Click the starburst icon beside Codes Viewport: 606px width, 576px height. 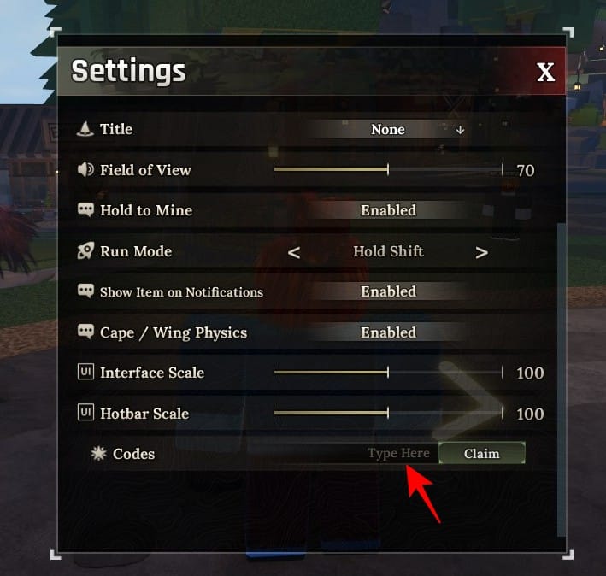98,454
